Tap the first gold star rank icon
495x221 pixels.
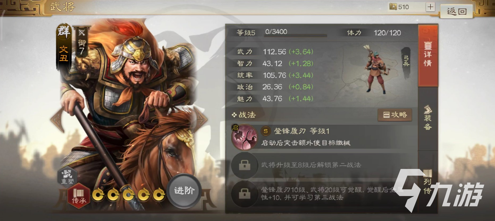tap(99, 195)
